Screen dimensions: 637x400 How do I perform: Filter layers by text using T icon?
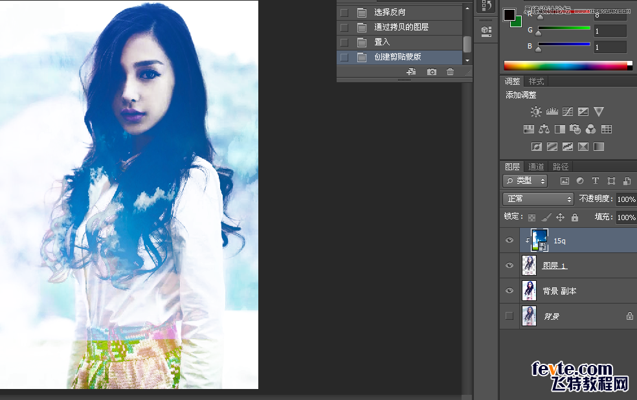[x=596, y=181]
